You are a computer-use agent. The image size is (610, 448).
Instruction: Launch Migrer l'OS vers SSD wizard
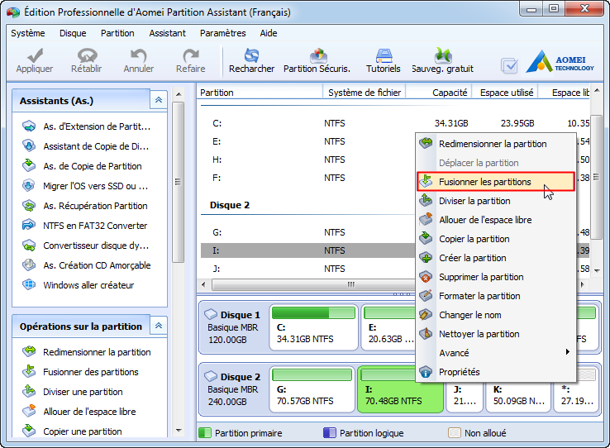click(85, 186)
